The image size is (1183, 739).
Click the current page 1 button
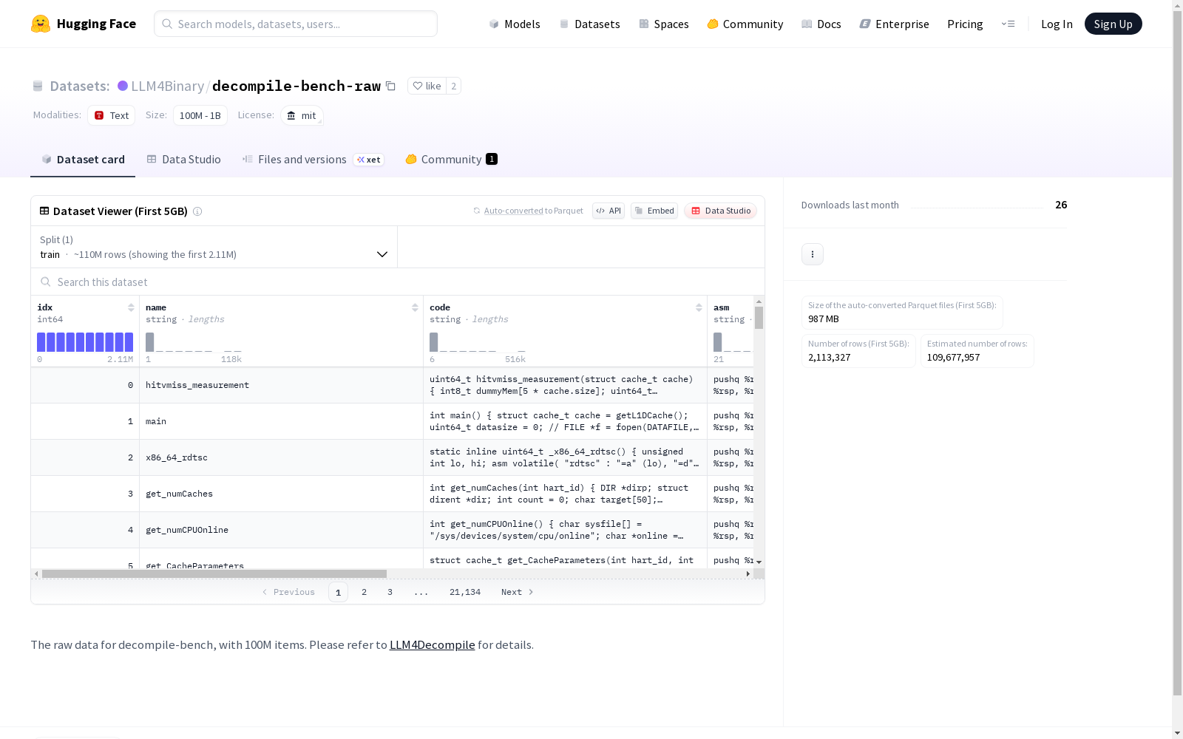338,592
